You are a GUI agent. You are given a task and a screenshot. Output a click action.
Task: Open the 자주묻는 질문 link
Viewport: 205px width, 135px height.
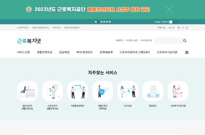pos(132,40)
